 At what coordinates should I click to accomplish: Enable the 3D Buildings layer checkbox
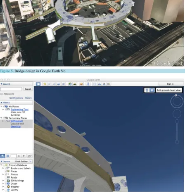point(6,181)
